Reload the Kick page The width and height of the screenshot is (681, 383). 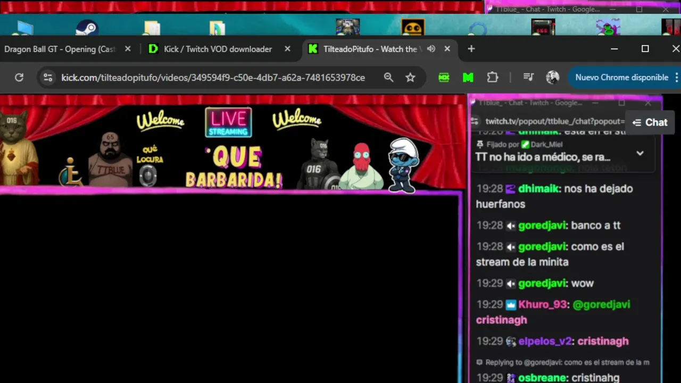pos(19,78)
